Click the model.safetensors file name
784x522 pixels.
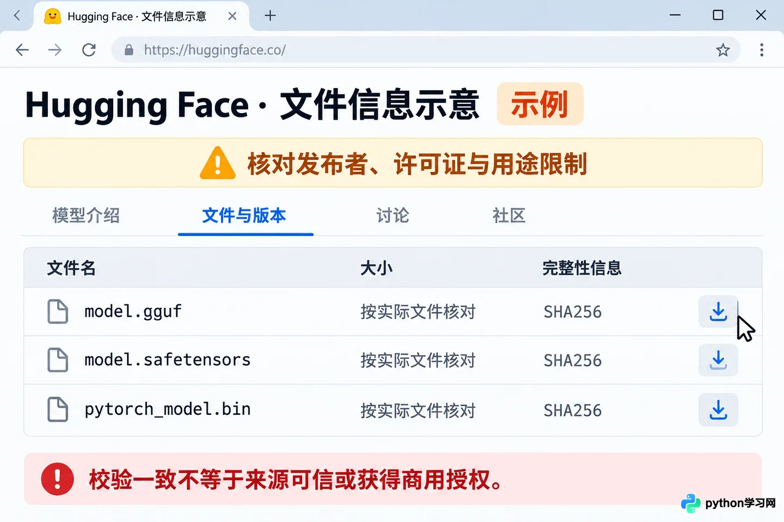(x=167, y=360)
